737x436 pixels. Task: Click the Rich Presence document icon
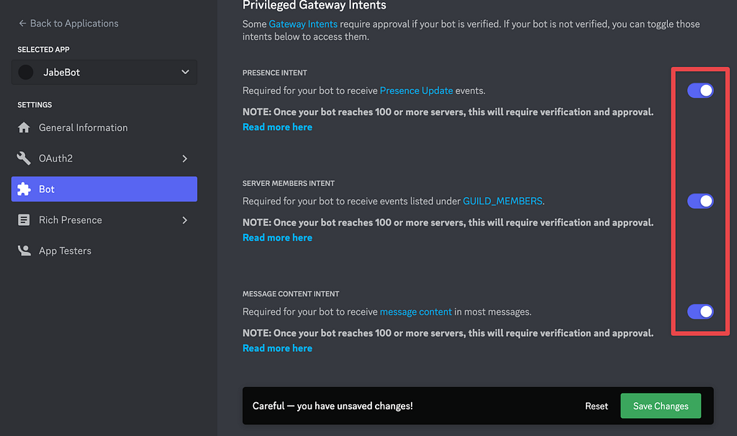[24, 220]
